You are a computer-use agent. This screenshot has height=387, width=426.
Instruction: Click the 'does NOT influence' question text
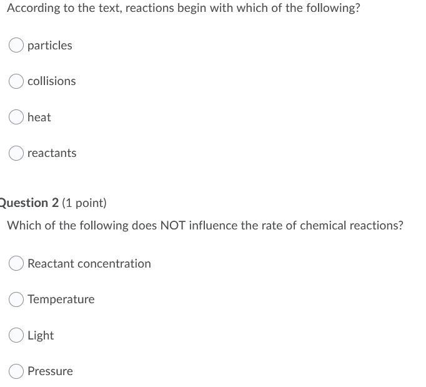(x=185, y=226)
